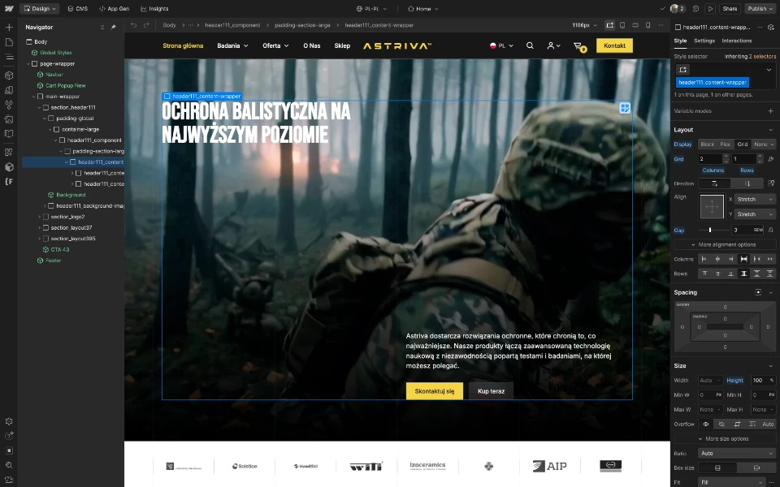Click the Kup teraz button
The width and height of the screenshot is (780, 487).
491,391
